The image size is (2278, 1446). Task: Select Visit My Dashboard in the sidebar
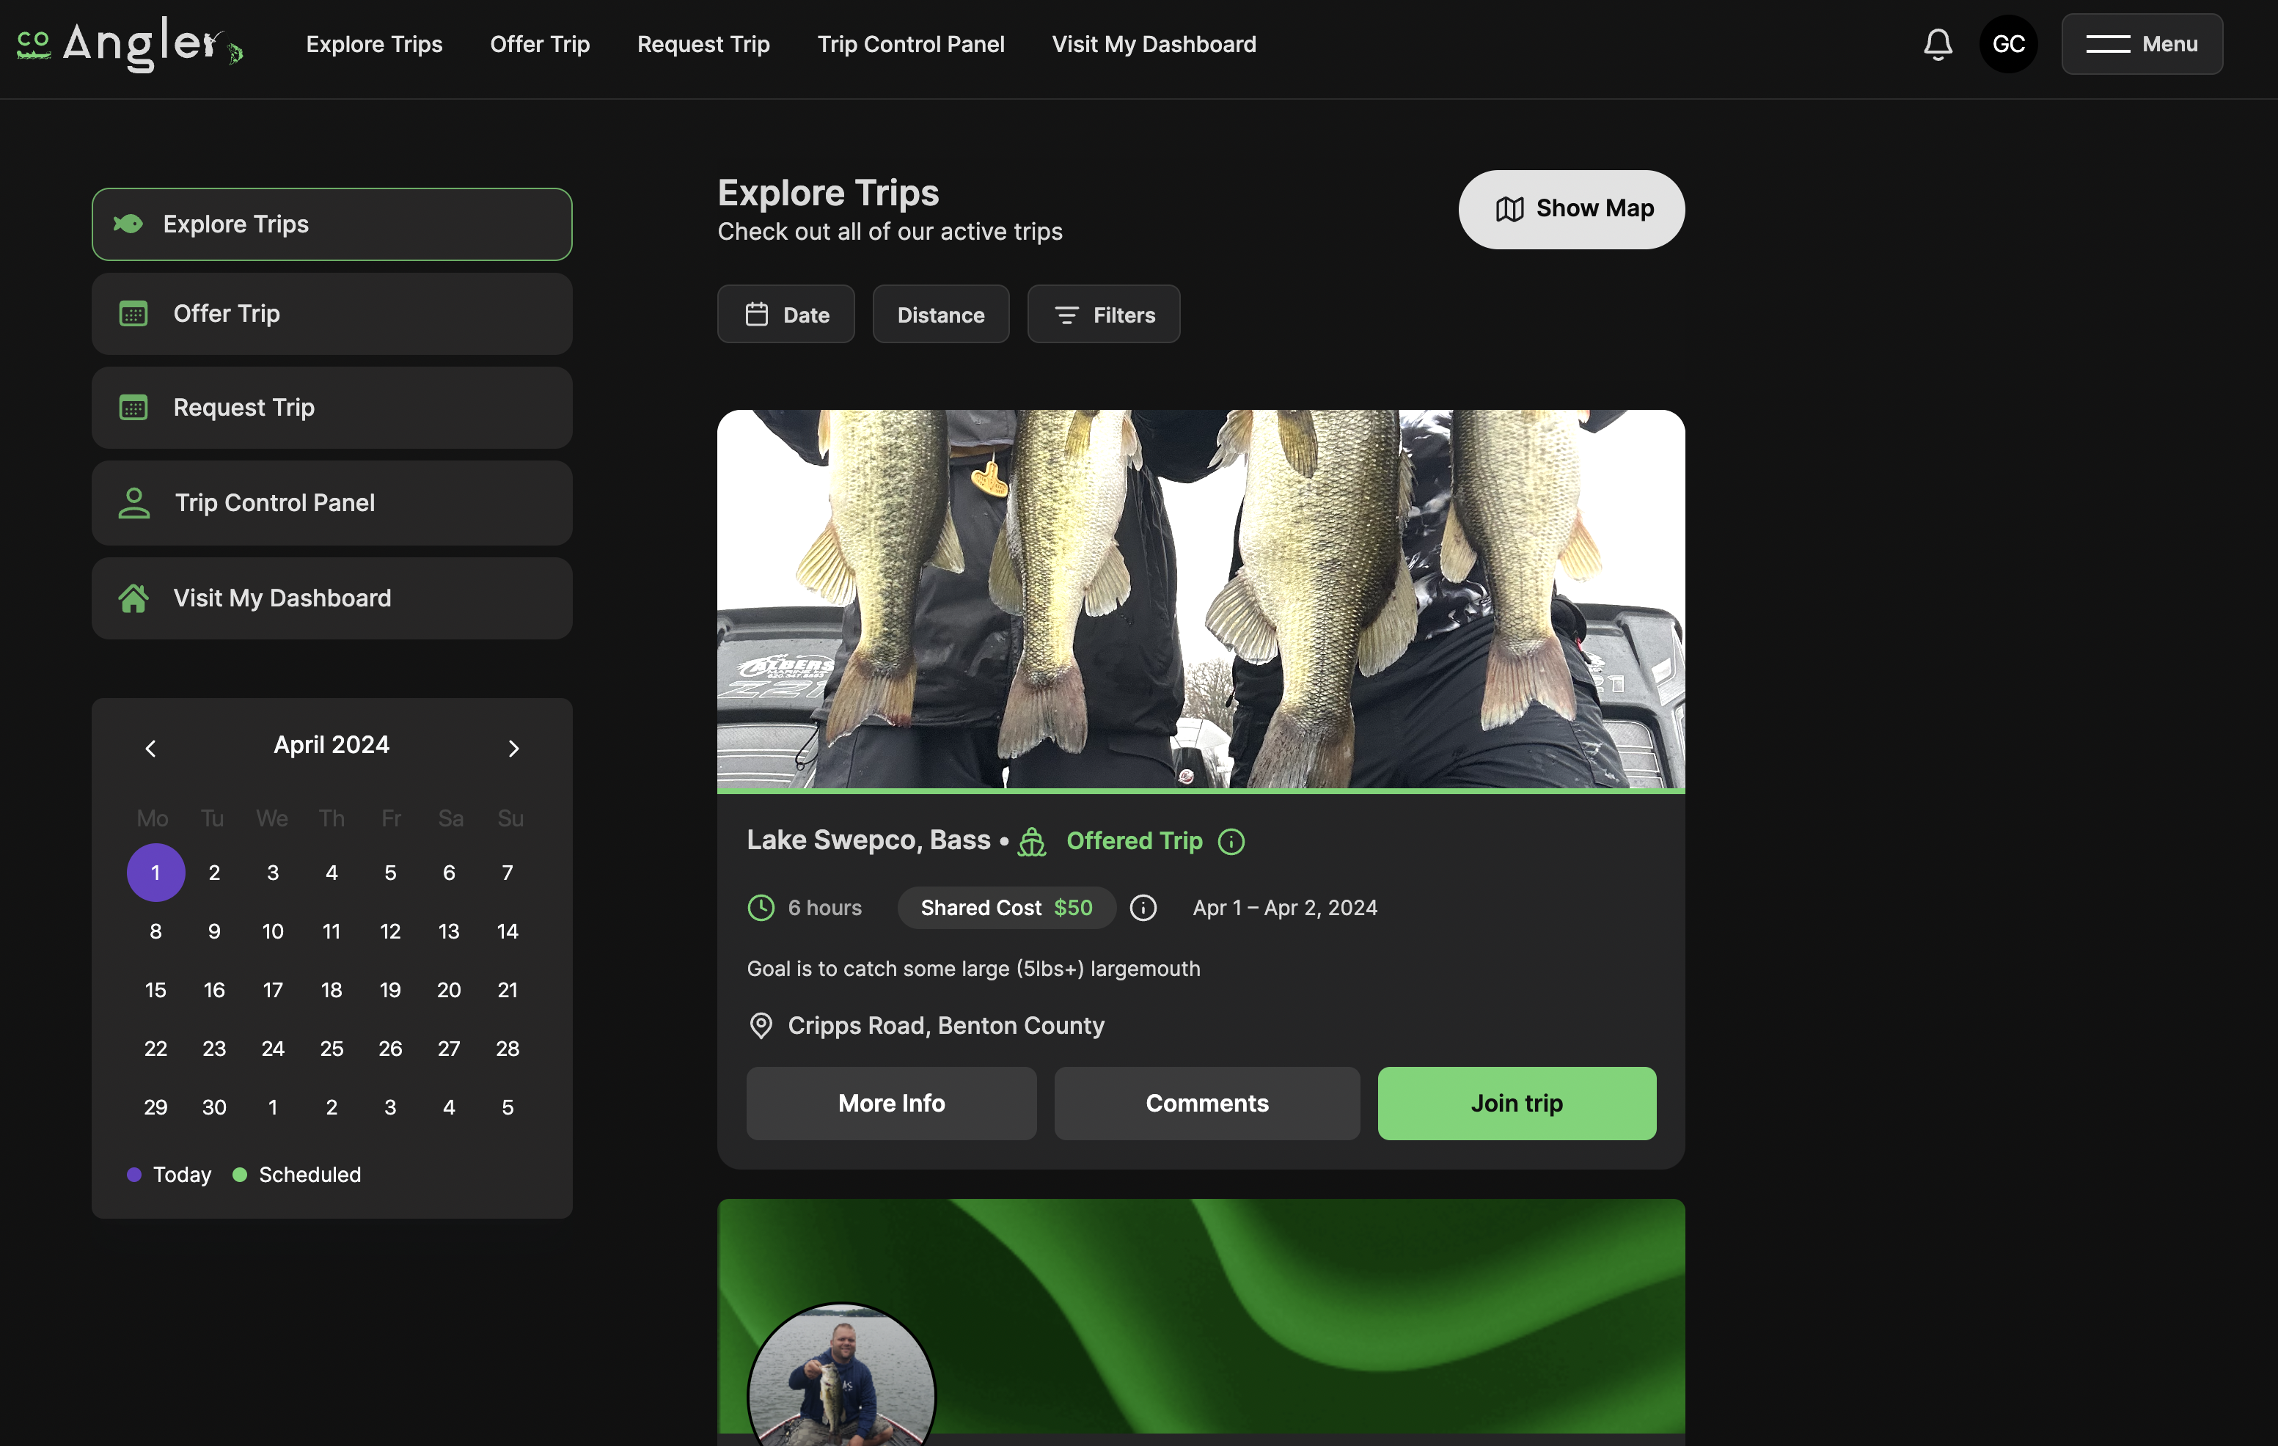[x=332, y=598]
